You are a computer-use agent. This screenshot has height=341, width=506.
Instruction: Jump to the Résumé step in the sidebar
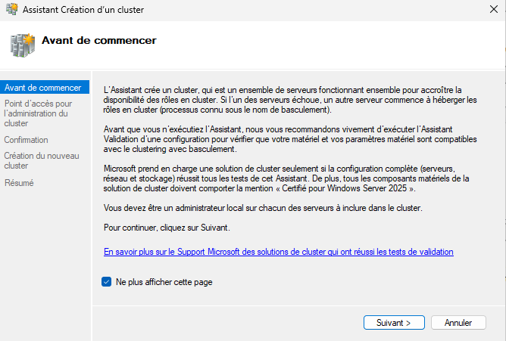point(19,182)
